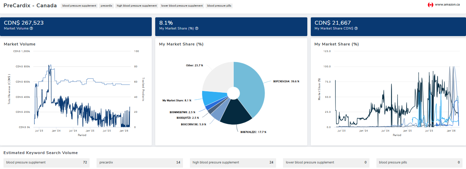The width and height of the screenshot is (466, 169).
Task: Click the Canada flag icon
Action: (x=431, y=5)
